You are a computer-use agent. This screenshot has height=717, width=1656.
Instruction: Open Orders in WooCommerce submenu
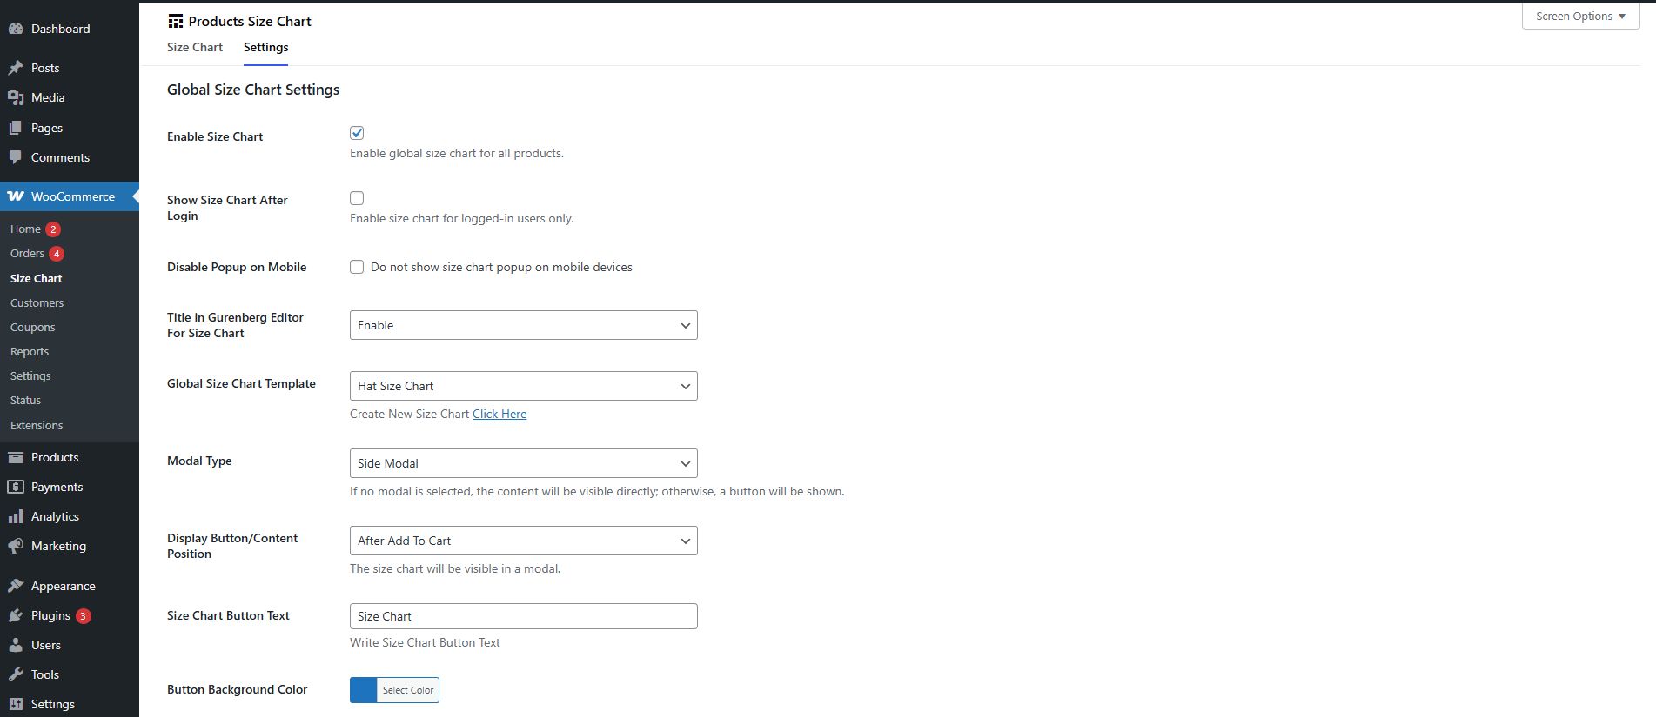point(27,254)
